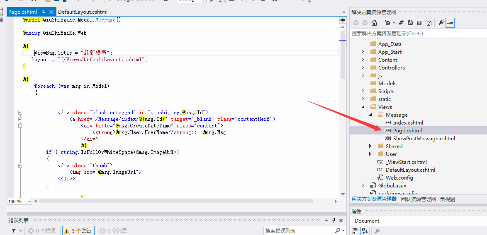This screenshot has height=235, width=487.
Task: Expand the static folder
Action: click(363, 99)
